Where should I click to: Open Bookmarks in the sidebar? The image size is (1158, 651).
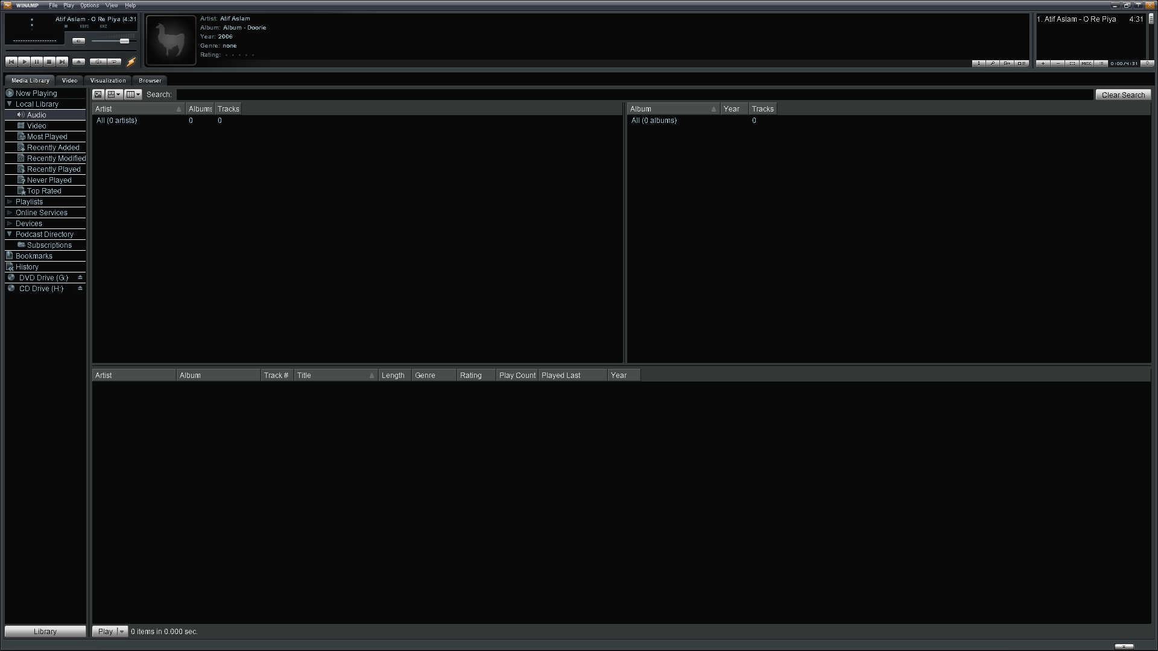[45, 256]
